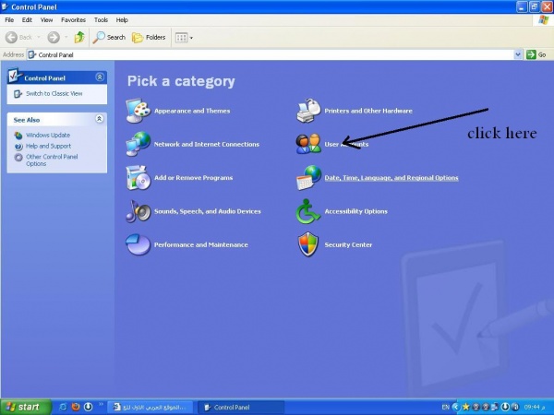Image resolution: width=554 pixels, height=415 pixels.
Task: Open the Edit menu
Action: tap(27, 20)
